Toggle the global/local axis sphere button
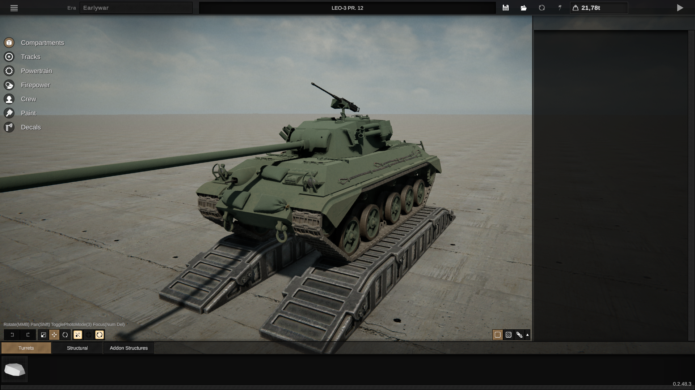Viewport: 695px width, 390px height. point(89,335)
